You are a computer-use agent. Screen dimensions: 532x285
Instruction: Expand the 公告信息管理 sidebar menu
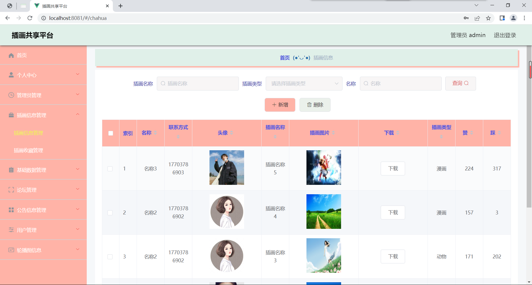coord(78,209)
